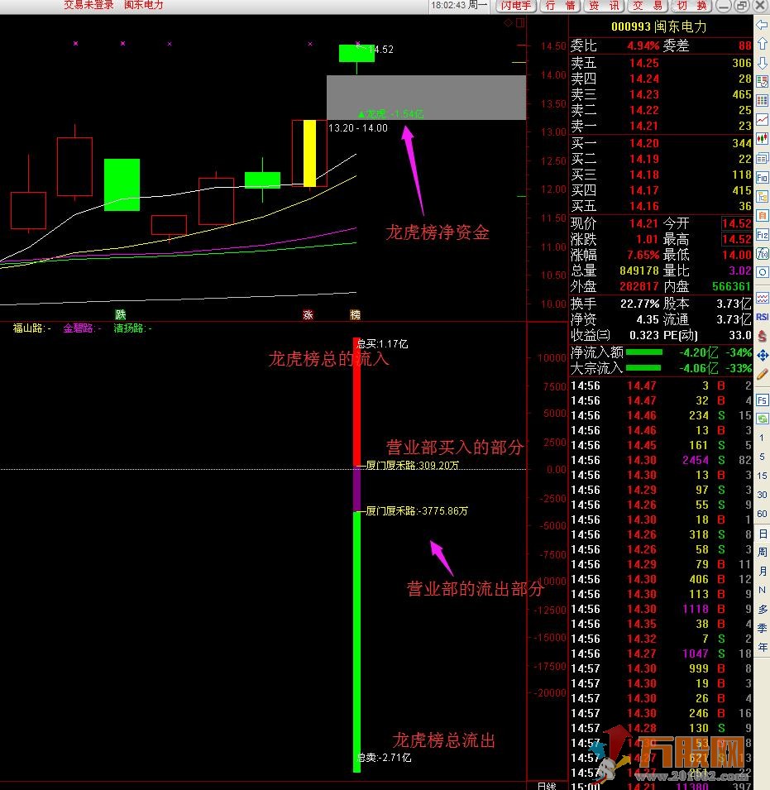Open the sector tree structure icon
Image resolution: width=770 pixels, height=790 pixels.
pyautogui.click(x=762, y=197)
